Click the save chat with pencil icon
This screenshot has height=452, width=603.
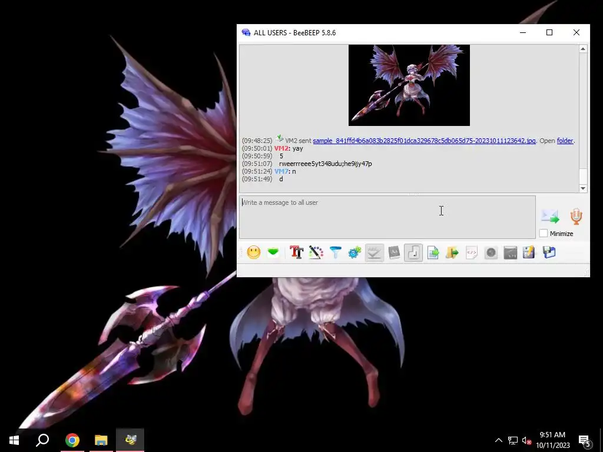point(529,252)
